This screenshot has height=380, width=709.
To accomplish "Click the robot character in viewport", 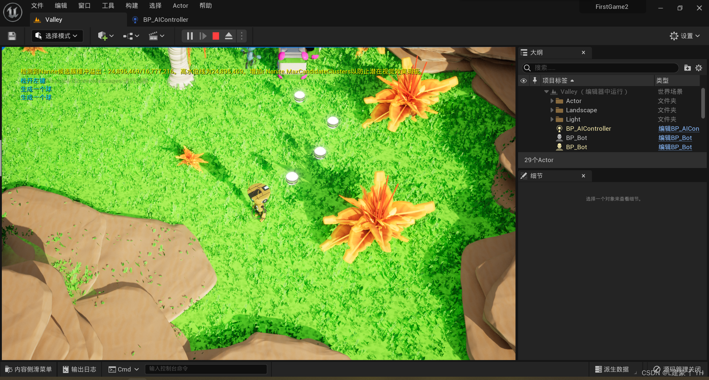I will [x=259, y=201].
